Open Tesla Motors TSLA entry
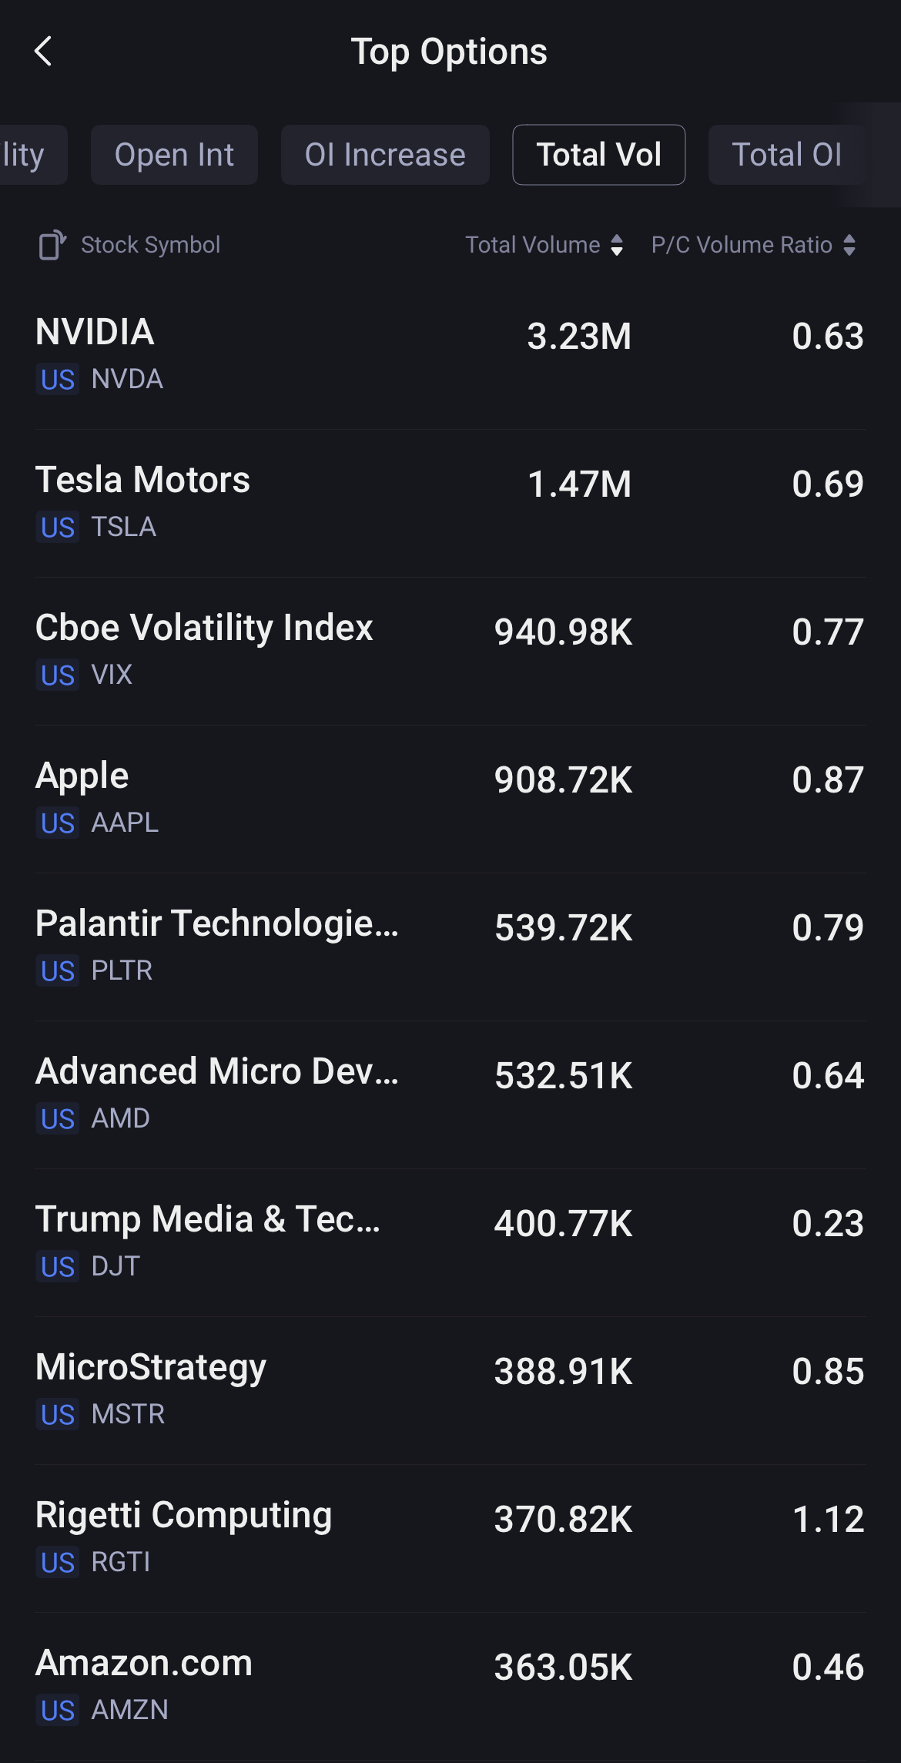 click(450, 502)
